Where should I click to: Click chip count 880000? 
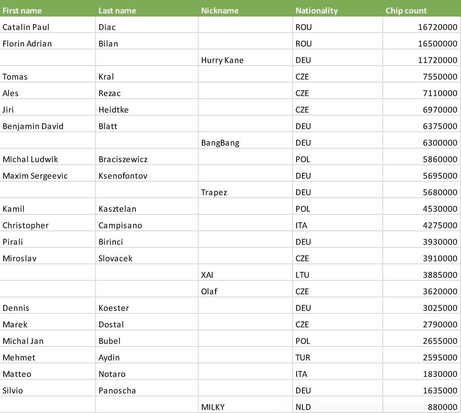[442, 407]
